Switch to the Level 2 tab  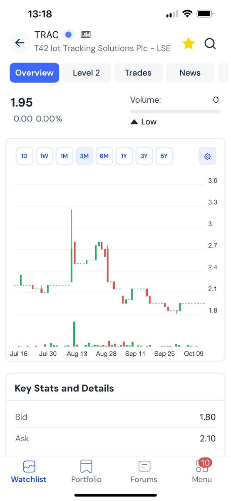[87, 73]
